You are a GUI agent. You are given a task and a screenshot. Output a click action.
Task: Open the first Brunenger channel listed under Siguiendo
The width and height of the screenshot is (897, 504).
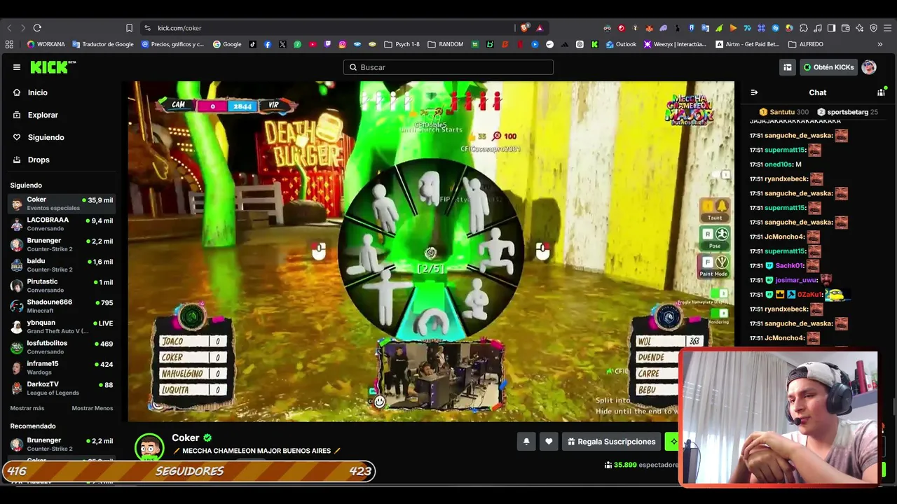click(62, 244)
